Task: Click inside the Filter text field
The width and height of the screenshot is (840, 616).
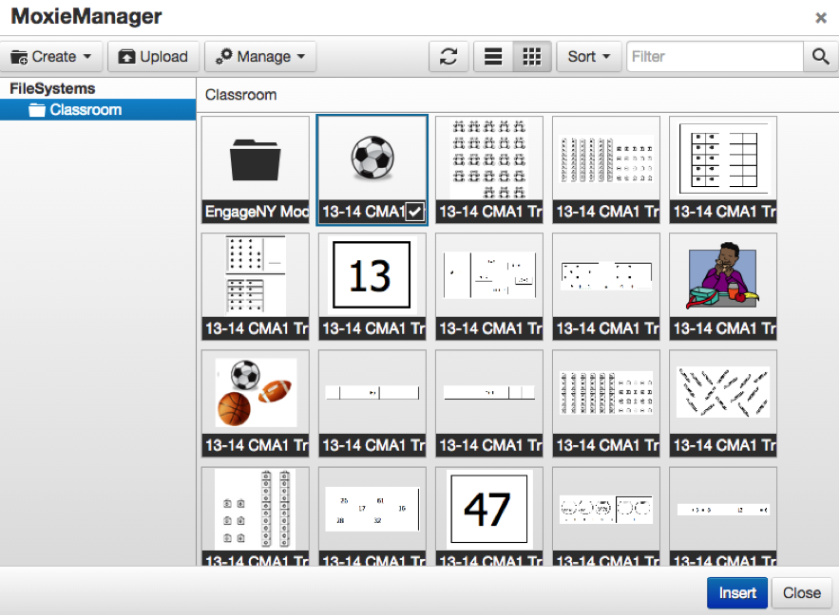Action: (x=713, y=56)
